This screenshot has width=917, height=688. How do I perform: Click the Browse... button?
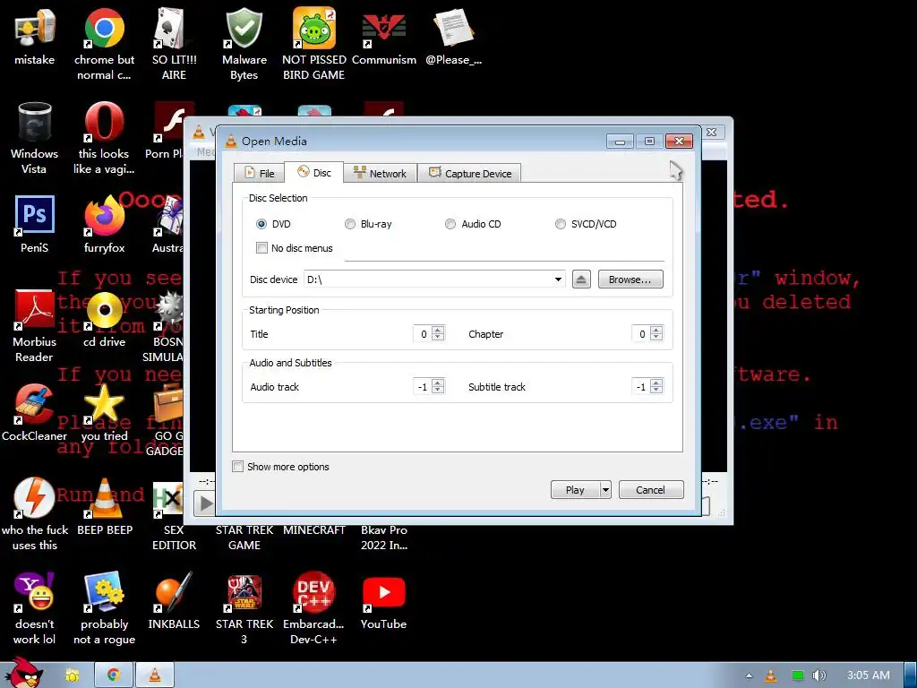630,279
